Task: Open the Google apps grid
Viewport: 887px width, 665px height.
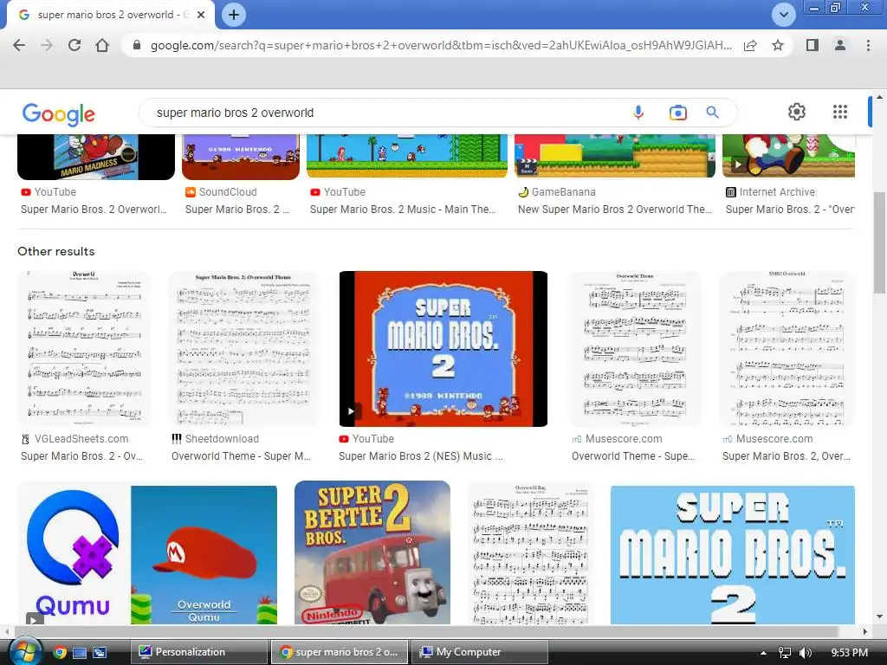Action: click(x=840, y=112)
